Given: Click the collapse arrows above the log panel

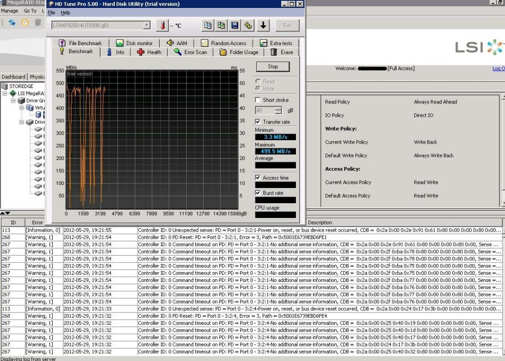Looking at the screenshot, I should point(5,213).
